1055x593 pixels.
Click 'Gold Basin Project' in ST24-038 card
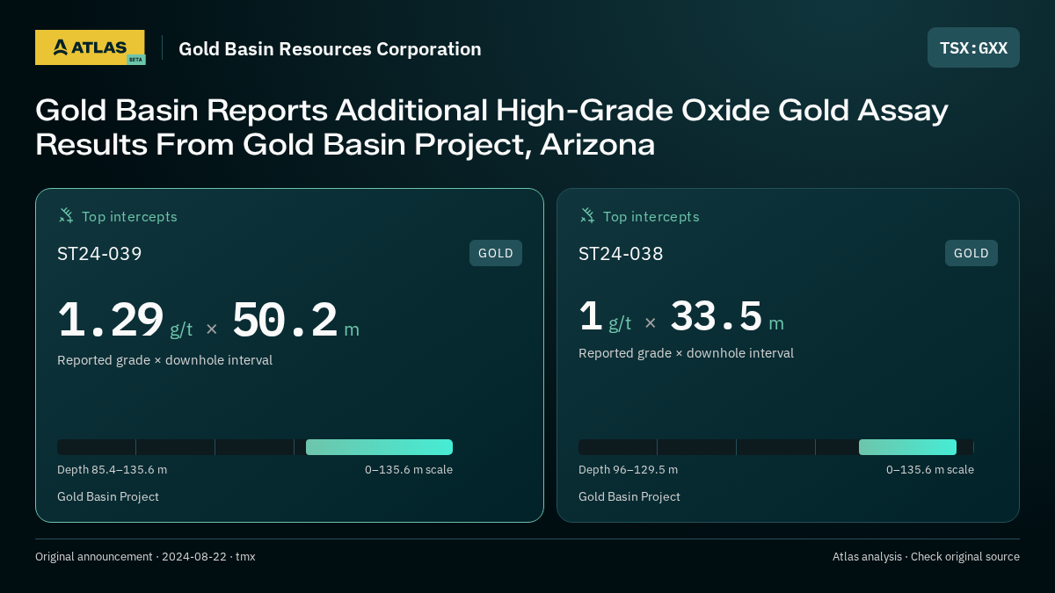(629, 497)
